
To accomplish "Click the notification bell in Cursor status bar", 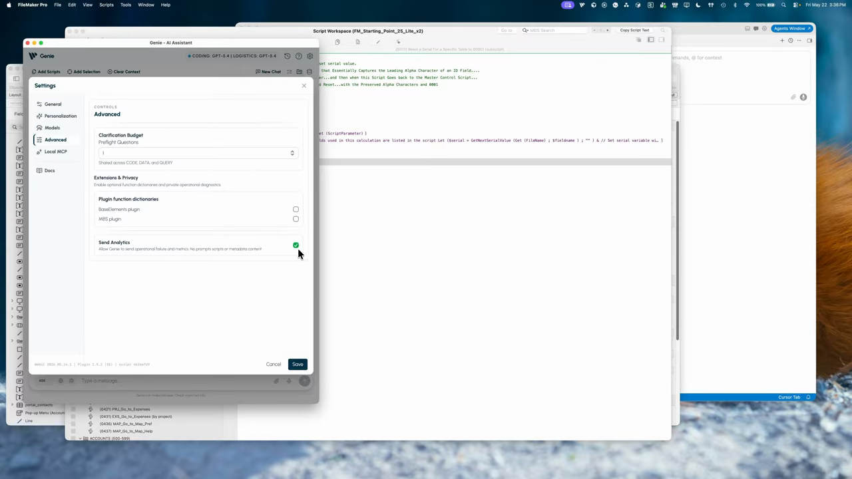I will coord(808,397).
